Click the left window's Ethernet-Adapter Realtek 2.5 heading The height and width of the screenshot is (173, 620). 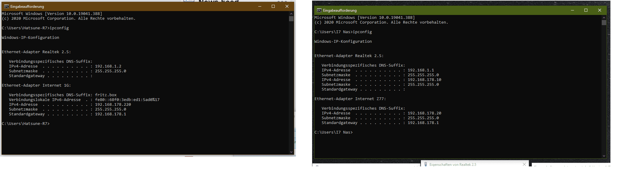point(36,52)
